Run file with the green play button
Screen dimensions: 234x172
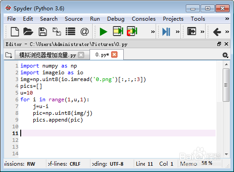103,32
